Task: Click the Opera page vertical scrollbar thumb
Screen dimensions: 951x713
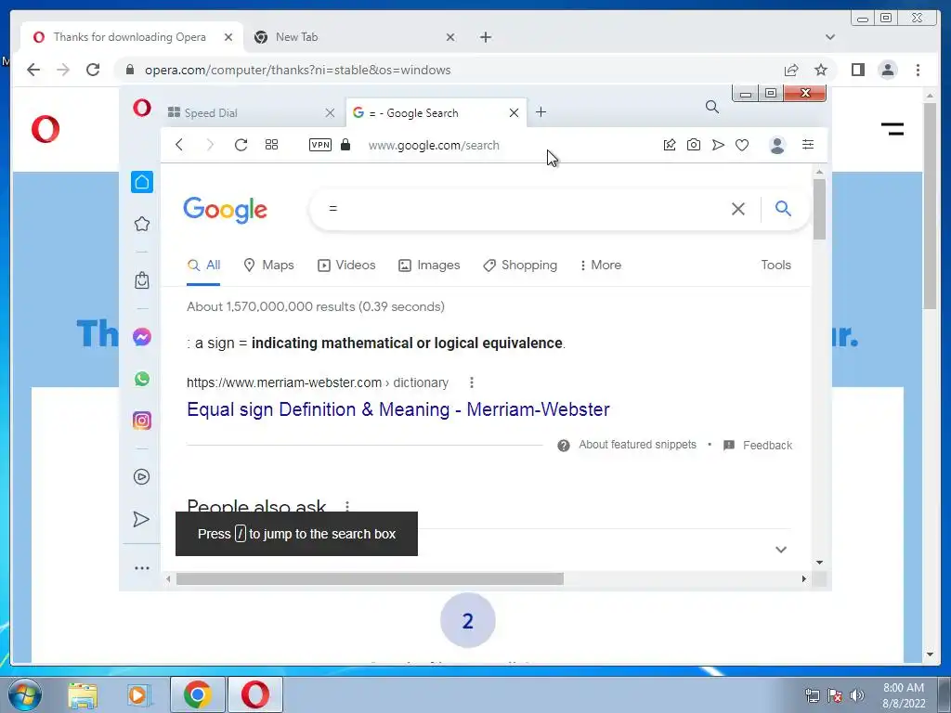Action: [819, 209]
